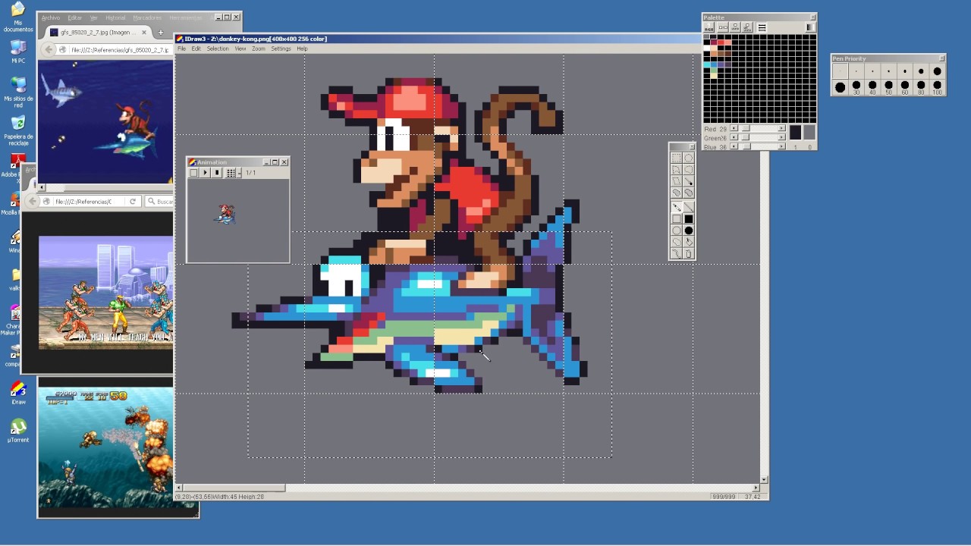Pick the green palette swatch
The height and width of the screenshot is (546, 971).
coord(714,71)
